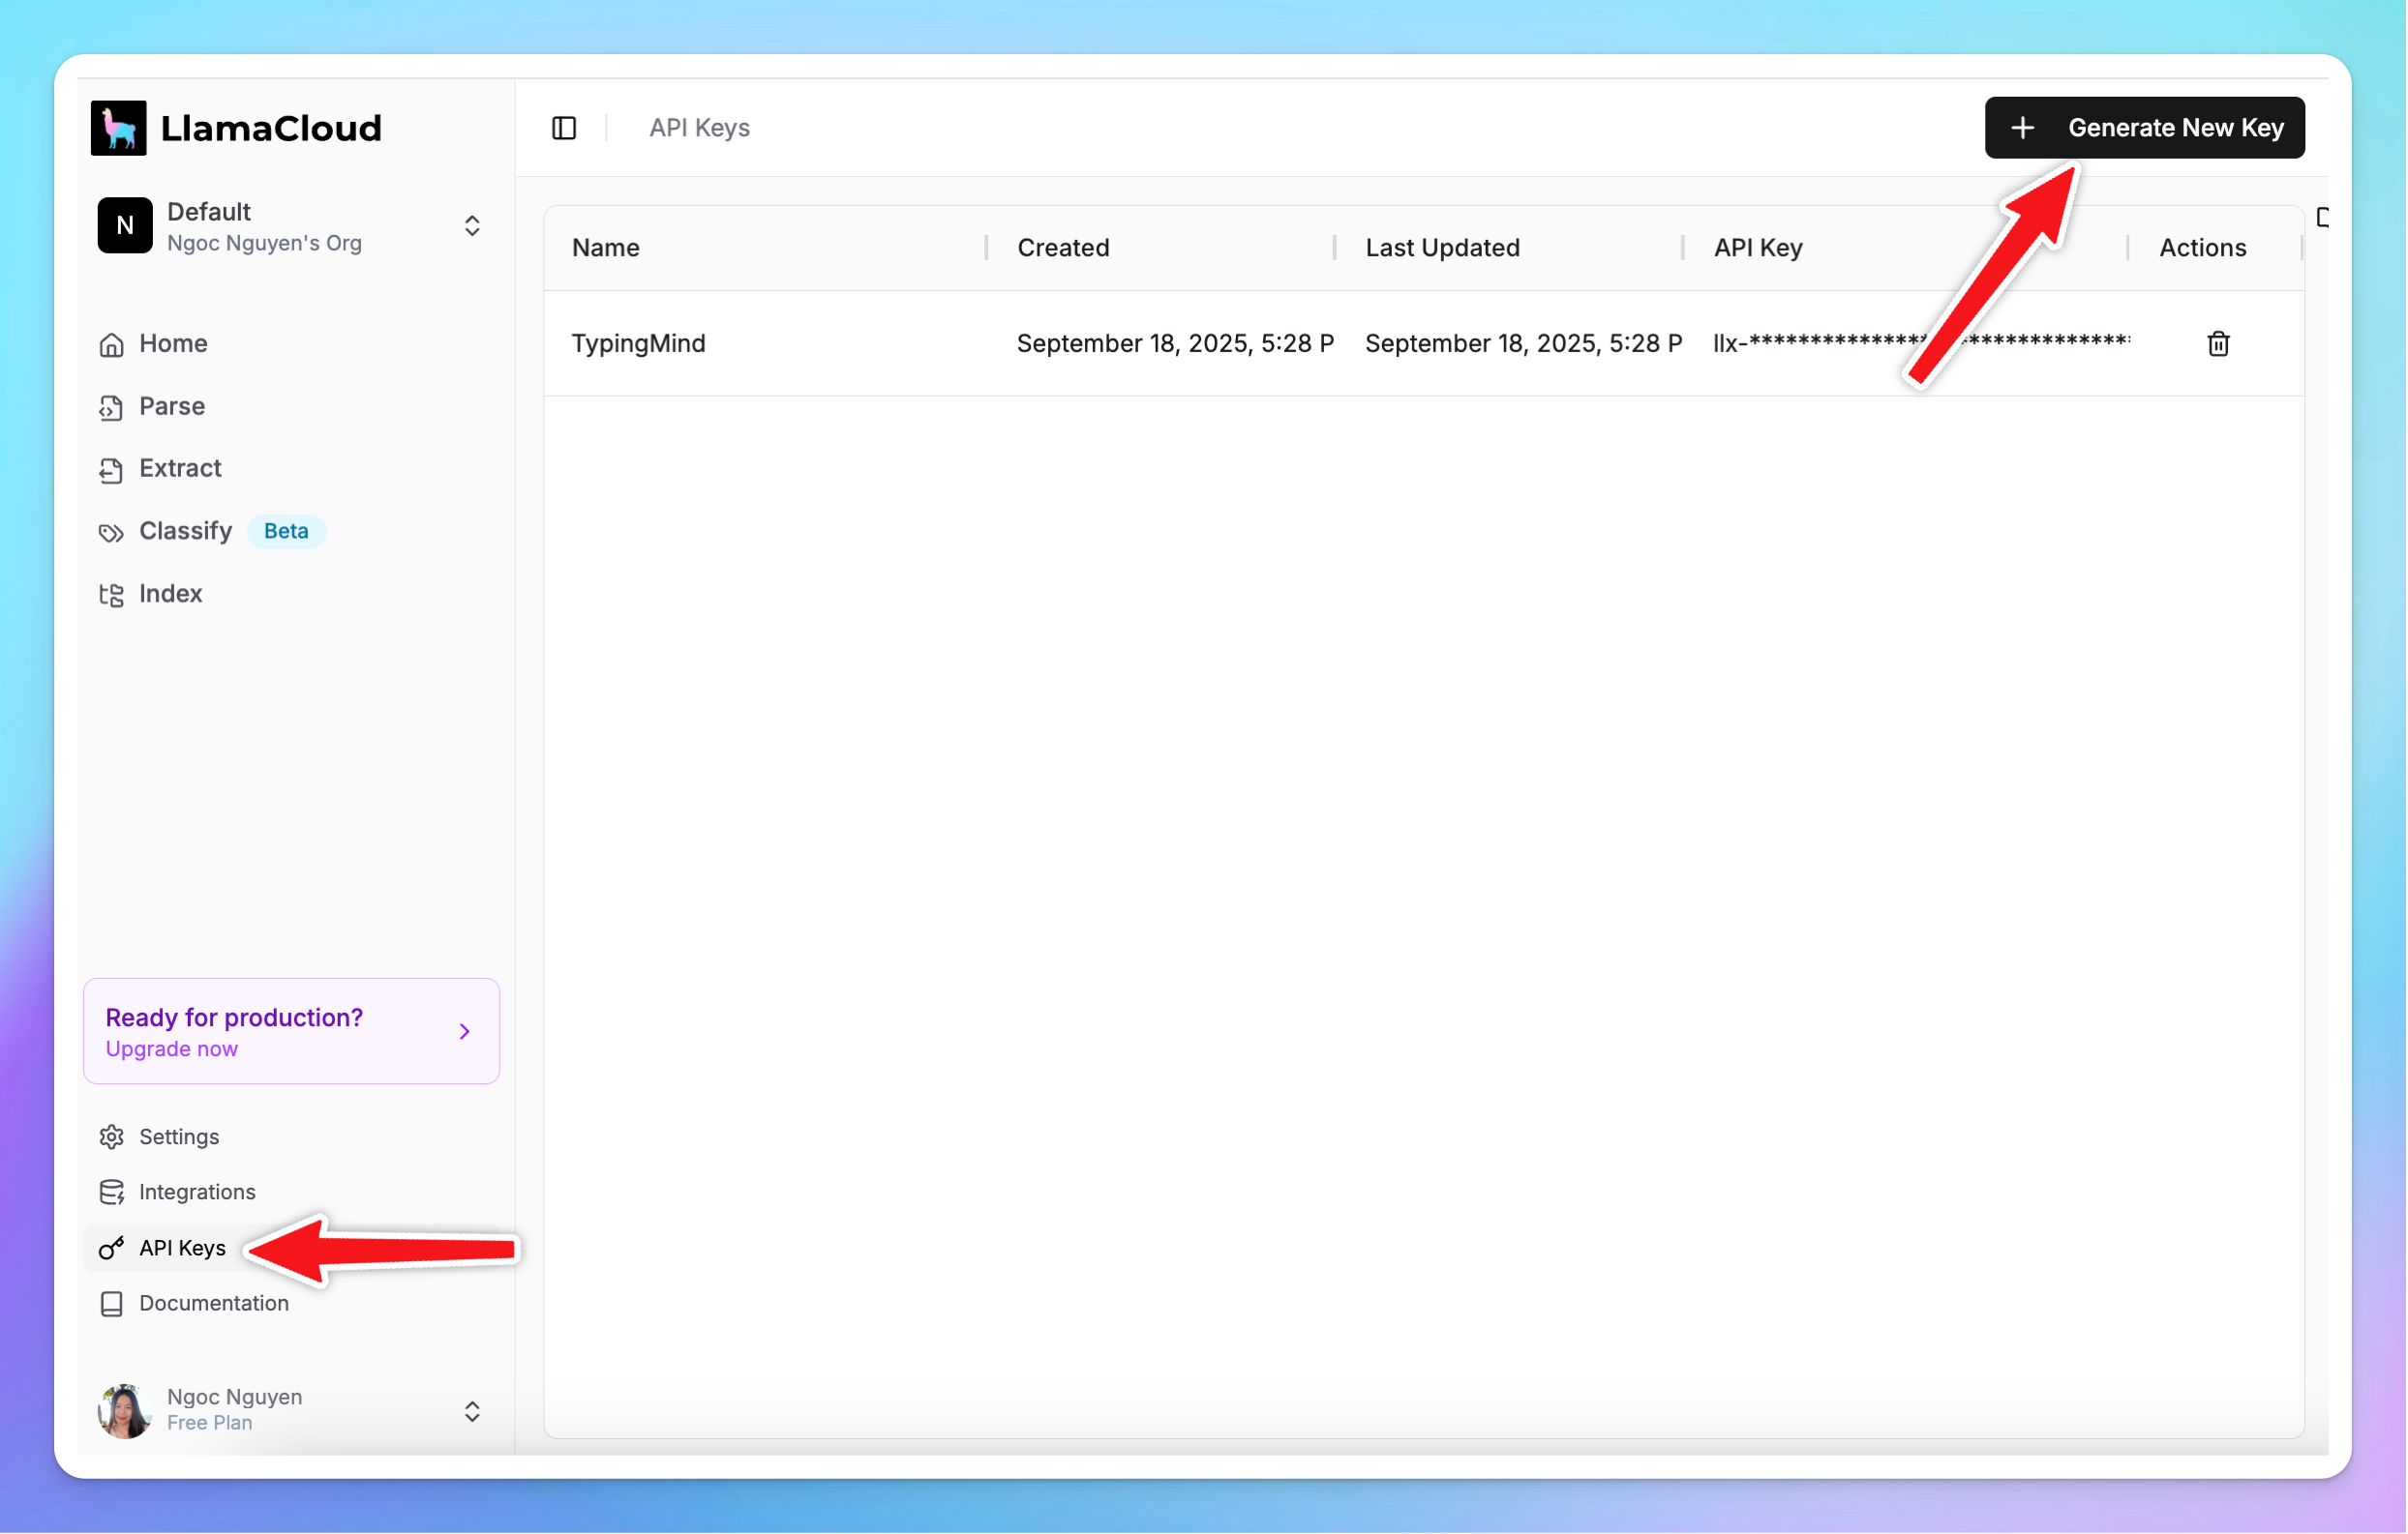
Task: Open Documentation book link
Action: [213, 1303]
